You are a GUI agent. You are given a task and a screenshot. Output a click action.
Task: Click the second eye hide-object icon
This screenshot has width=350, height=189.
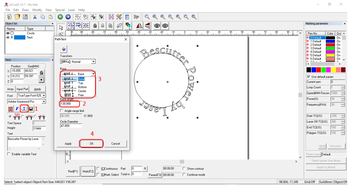tap(165, 26)
